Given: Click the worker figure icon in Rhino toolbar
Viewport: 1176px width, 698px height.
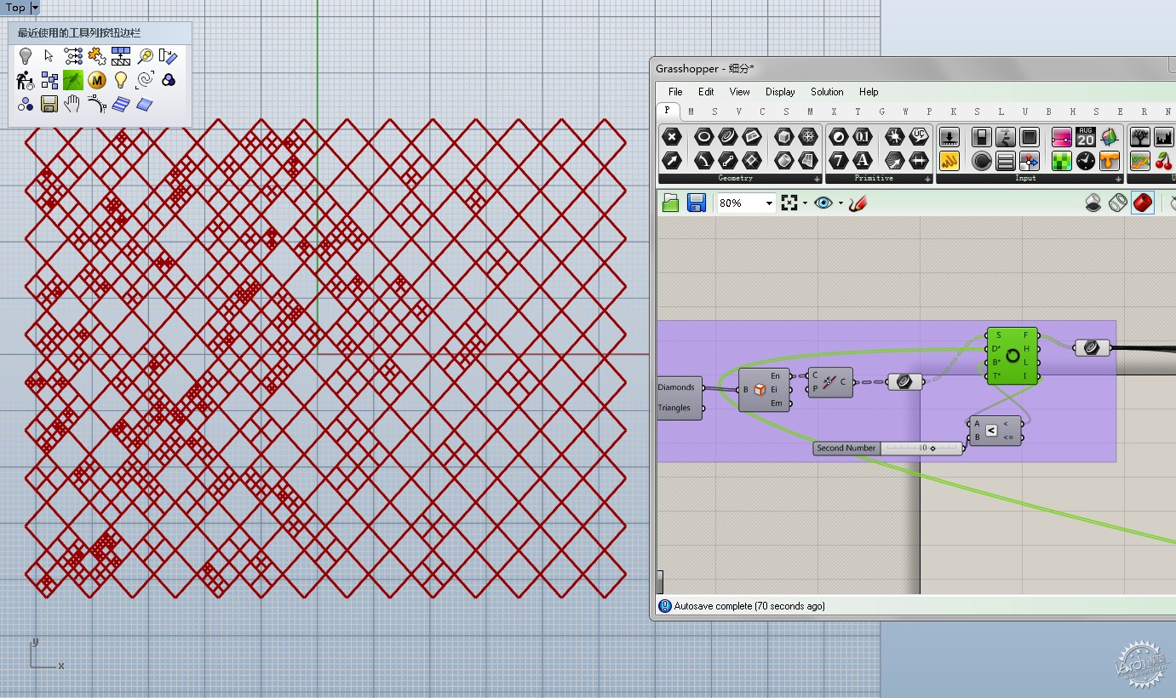Looking at the screenshot, I should (x=26, y=80).
